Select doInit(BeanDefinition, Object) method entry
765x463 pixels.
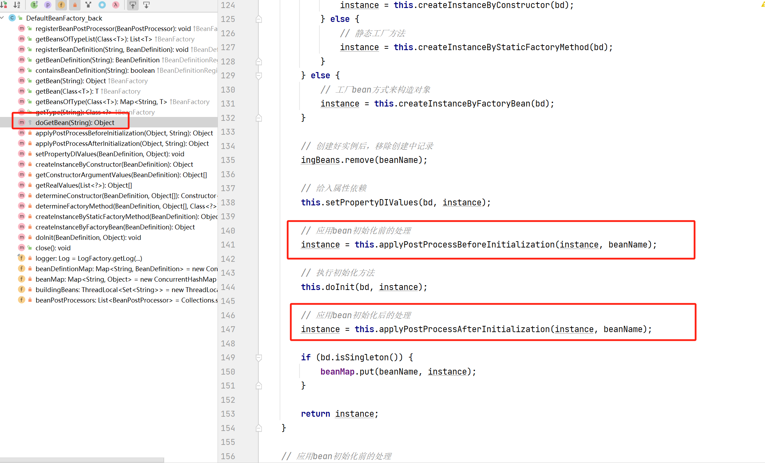click(88, 237)
